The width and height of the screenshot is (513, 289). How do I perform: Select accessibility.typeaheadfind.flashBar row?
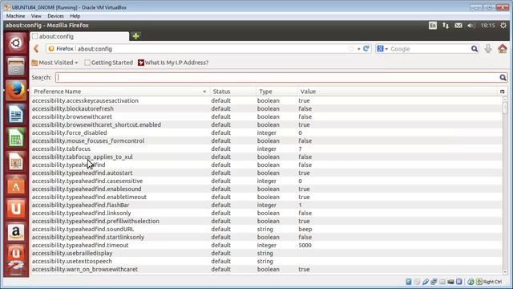click(x=267, y=205)
